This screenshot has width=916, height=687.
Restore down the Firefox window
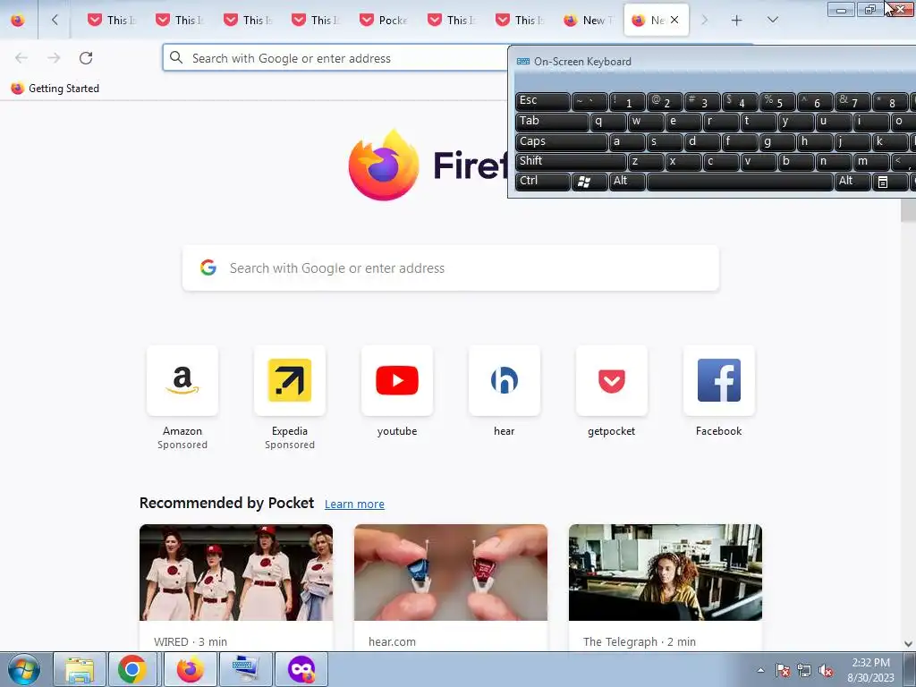(869, 10)
